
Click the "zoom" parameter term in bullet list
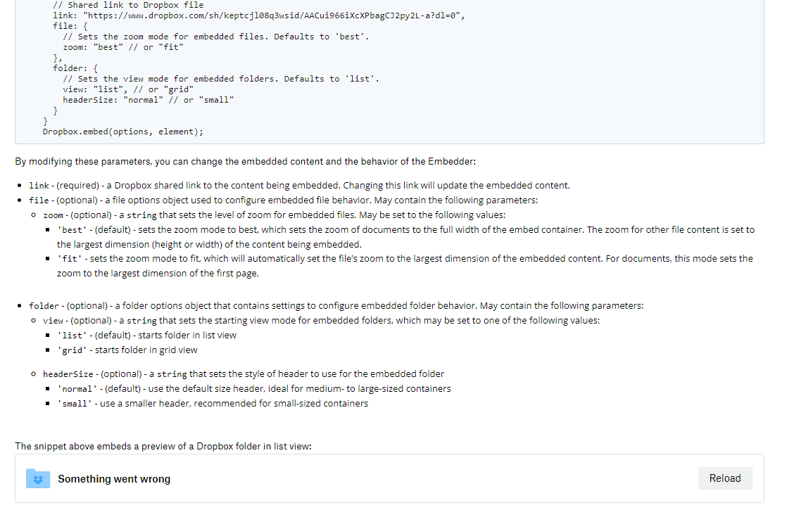pyautogui.click(x=53, y=215)
